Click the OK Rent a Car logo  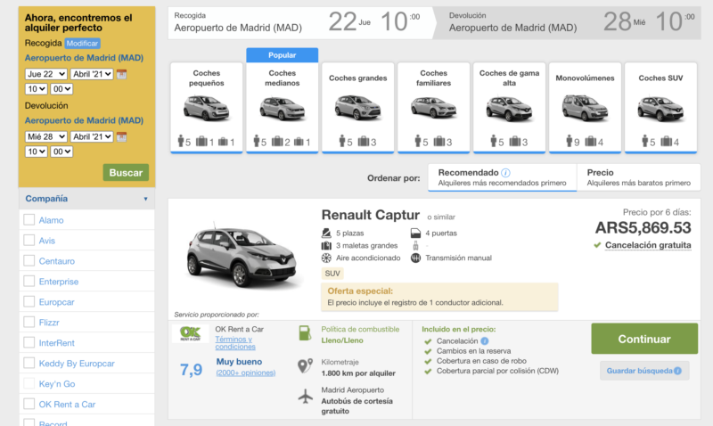click(x=190, y=334)
